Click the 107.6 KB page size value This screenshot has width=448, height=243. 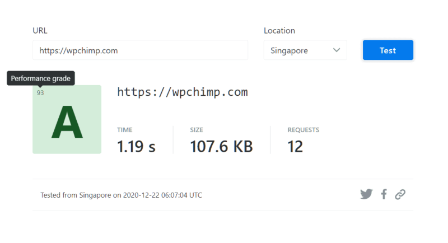tap(221, 147)
